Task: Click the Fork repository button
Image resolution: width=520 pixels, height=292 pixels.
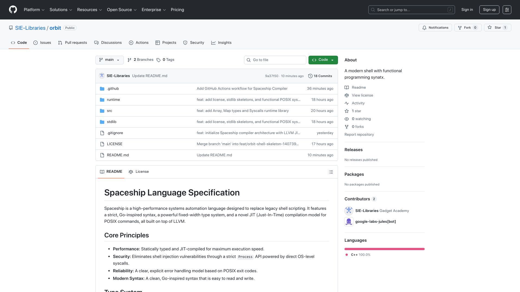Action: (x=468, y=28)
